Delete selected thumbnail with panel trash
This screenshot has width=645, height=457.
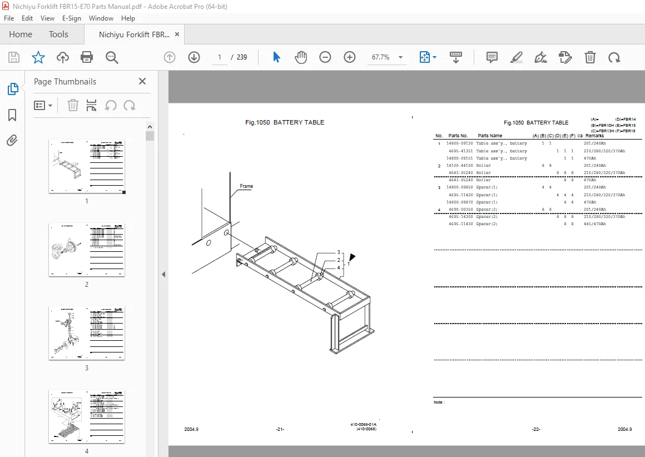click(73, 105)
